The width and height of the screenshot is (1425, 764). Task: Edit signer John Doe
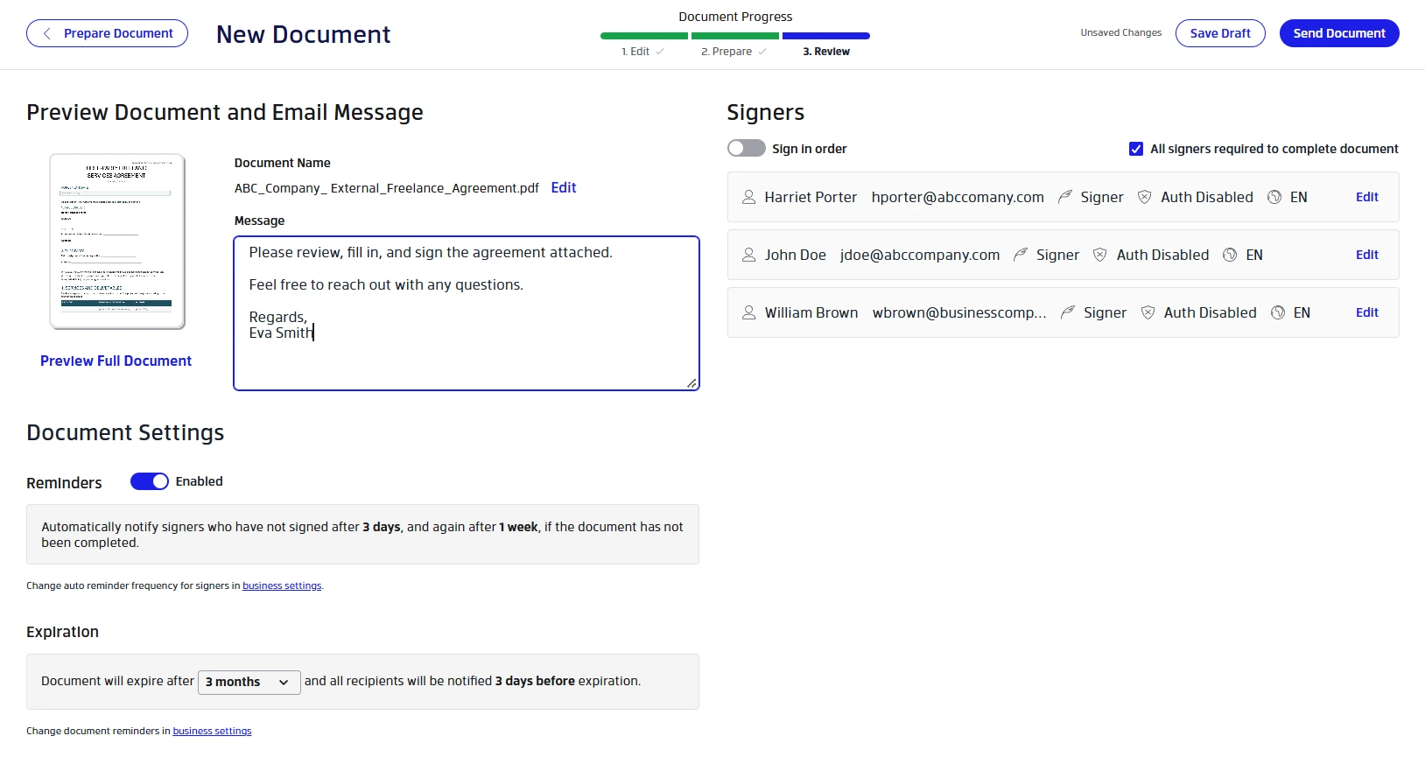(1367, 255)
